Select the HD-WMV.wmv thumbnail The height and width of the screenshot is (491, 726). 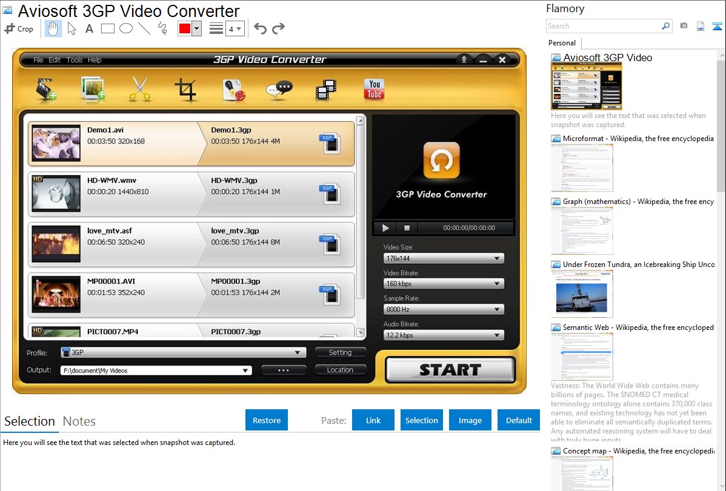pyautogui.click(x=56, y=194)
